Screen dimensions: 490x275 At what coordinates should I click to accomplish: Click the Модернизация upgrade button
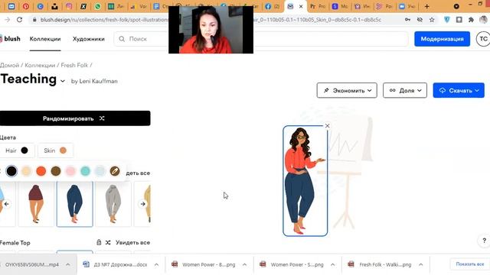point(442,39)
